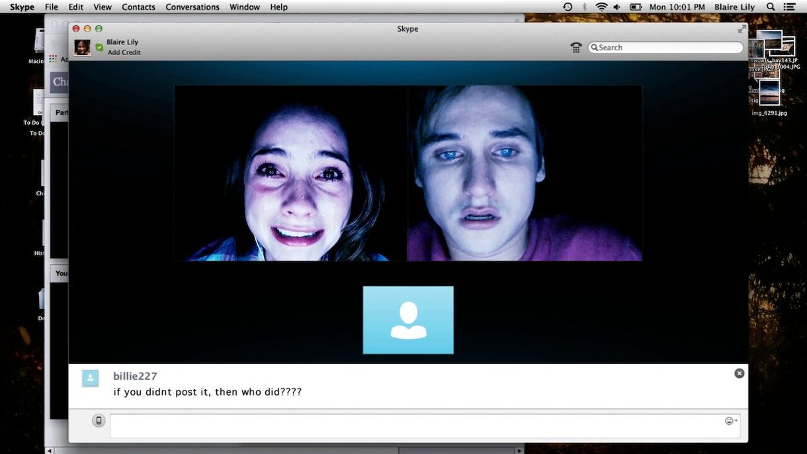Viewport: 807px width, 454px height.
Task: Click the Apps grid icon in the background browser window
Action: pos(53,58)
